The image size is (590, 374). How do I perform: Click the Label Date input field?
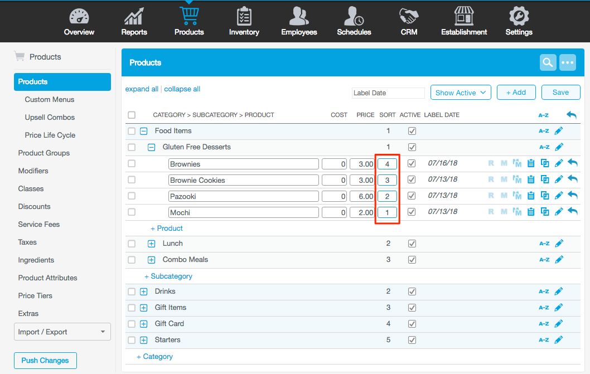click(x=388, y=93)
